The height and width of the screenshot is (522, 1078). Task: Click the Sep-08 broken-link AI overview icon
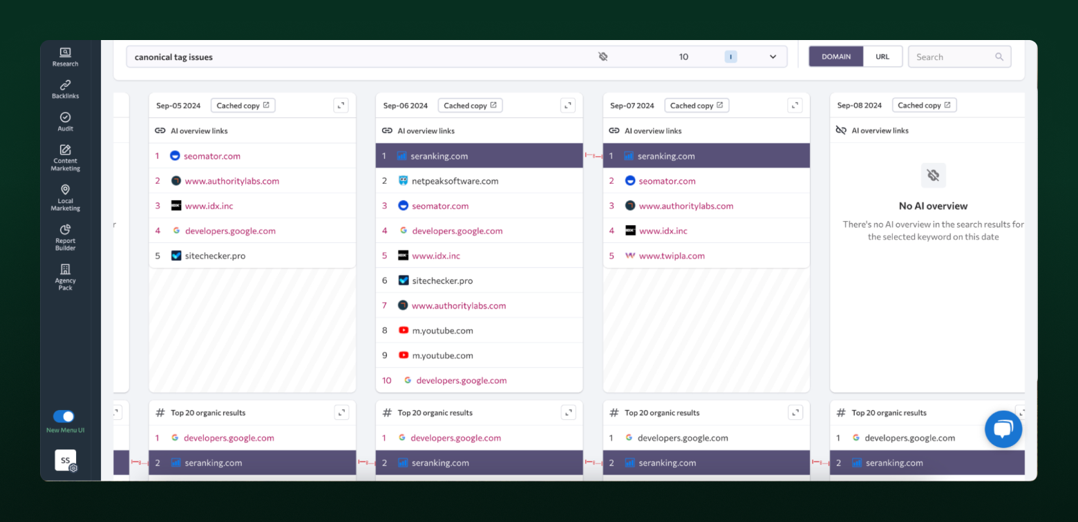click(x=841, y=130)
